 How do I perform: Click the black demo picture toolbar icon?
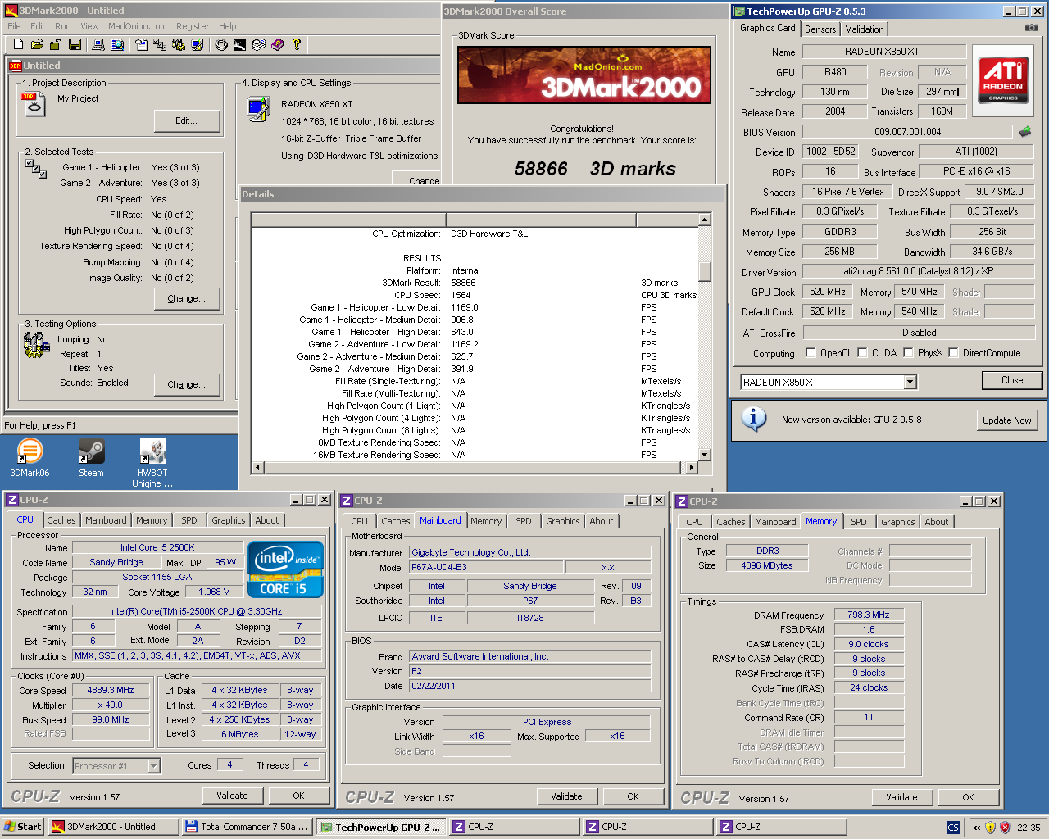pos(240,44)
